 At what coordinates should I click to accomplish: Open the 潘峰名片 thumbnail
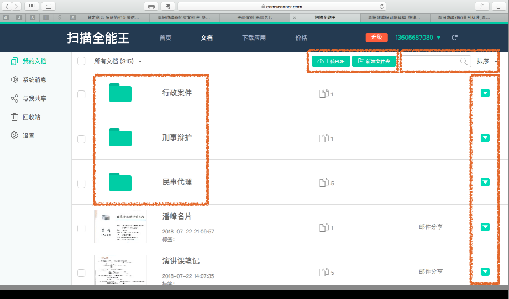click(120, 226)
